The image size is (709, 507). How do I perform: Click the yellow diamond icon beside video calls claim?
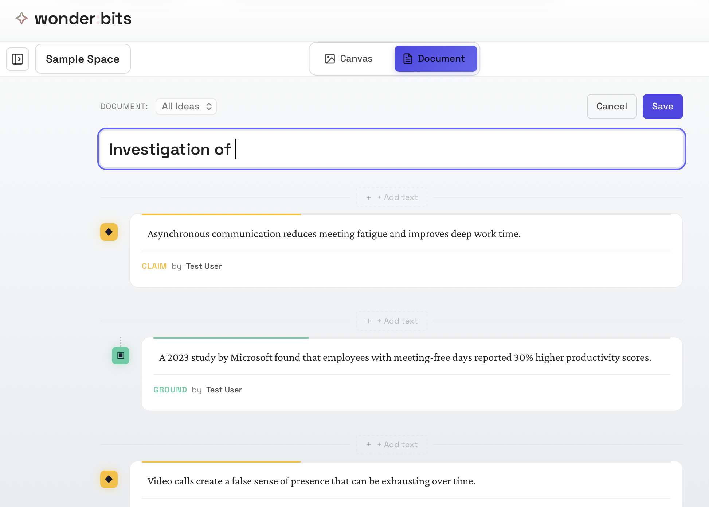tap(109, 479)
